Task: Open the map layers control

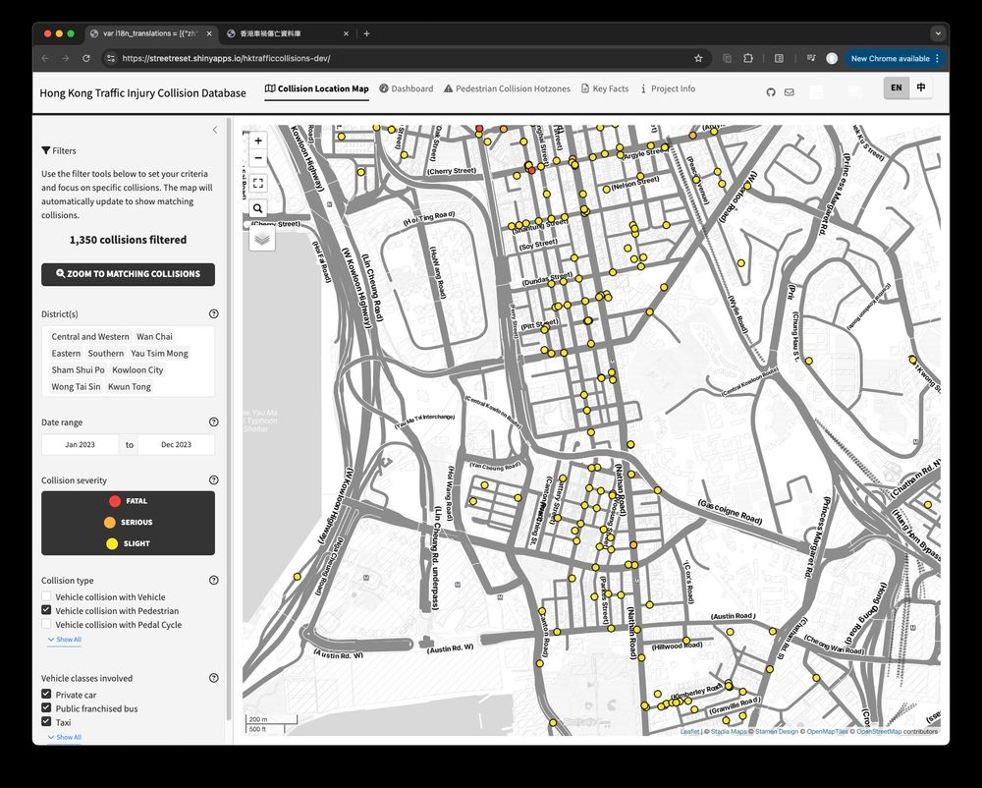Action: pos(262,238)
